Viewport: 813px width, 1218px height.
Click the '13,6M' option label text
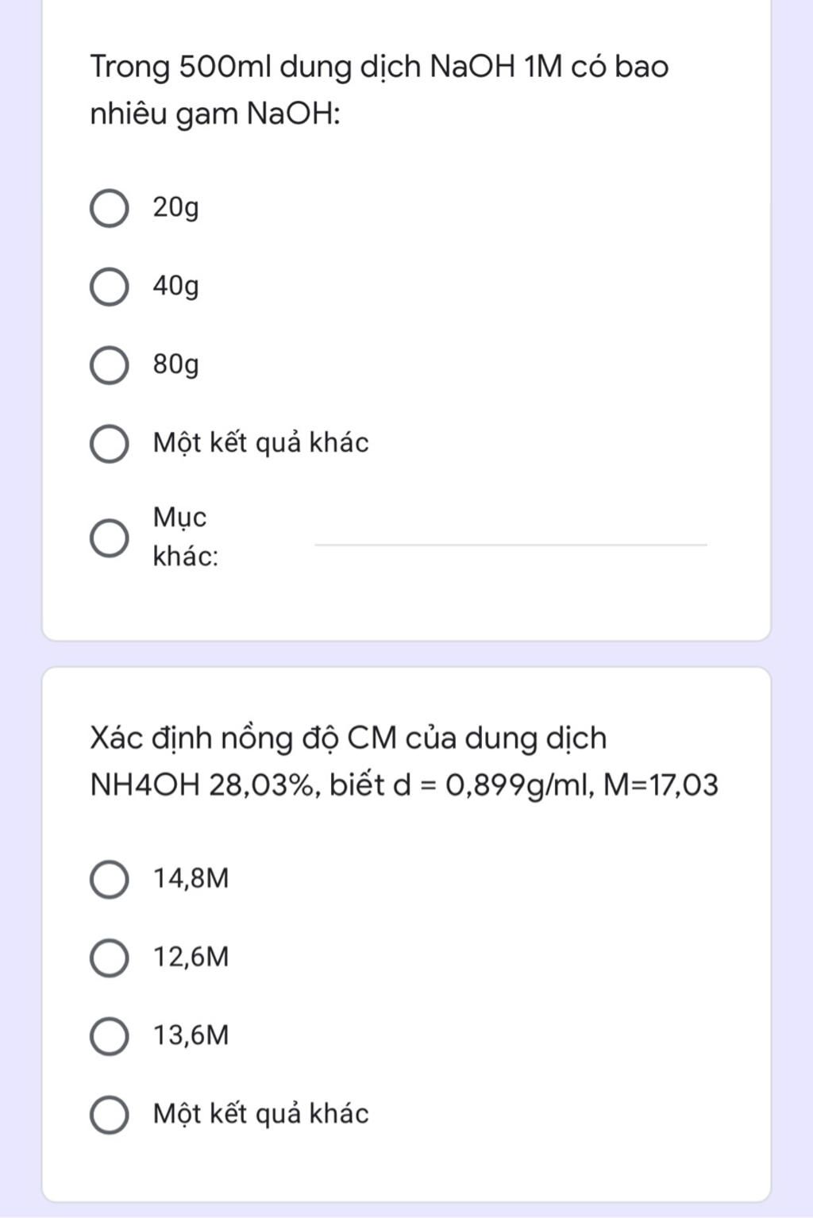[191, 1035]
